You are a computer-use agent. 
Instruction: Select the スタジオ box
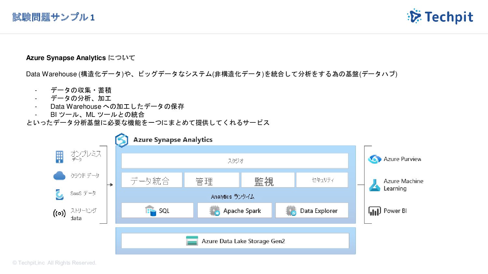[235, 161]
